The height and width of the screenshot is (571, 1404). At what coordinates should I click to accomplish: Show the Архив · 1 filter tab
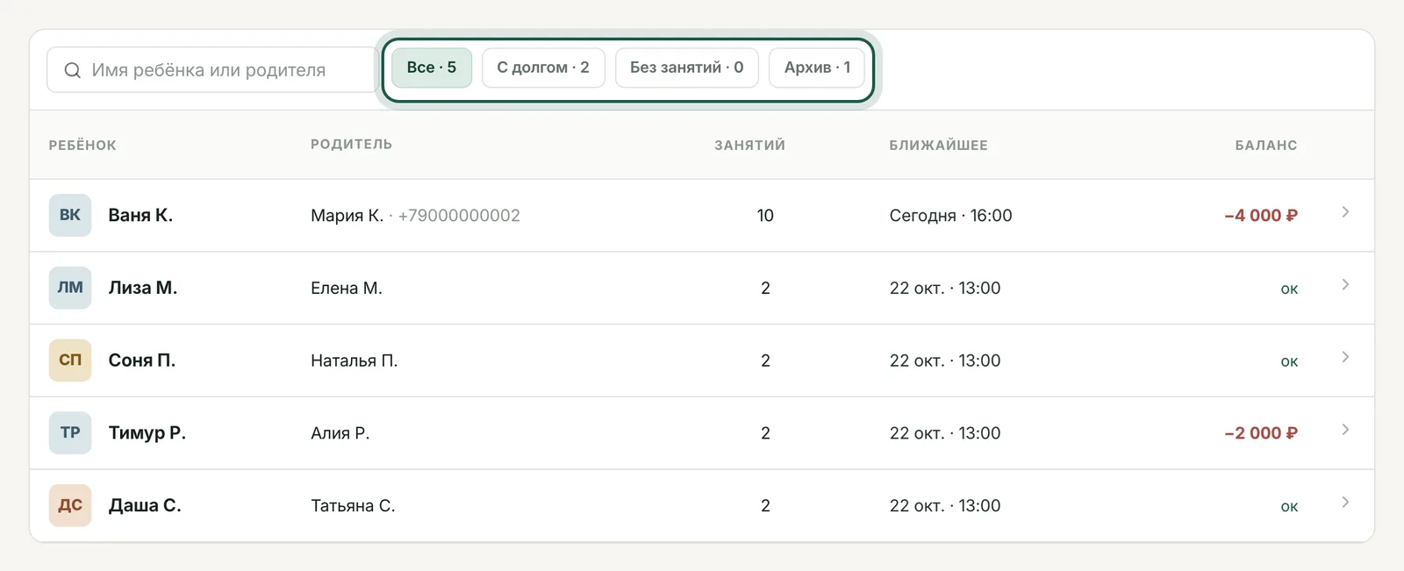click(x=817, y=68)
